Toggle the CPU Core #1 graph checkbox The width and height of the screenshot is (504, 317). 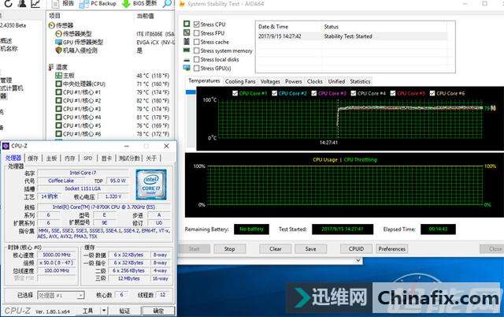tap(235, 93)
